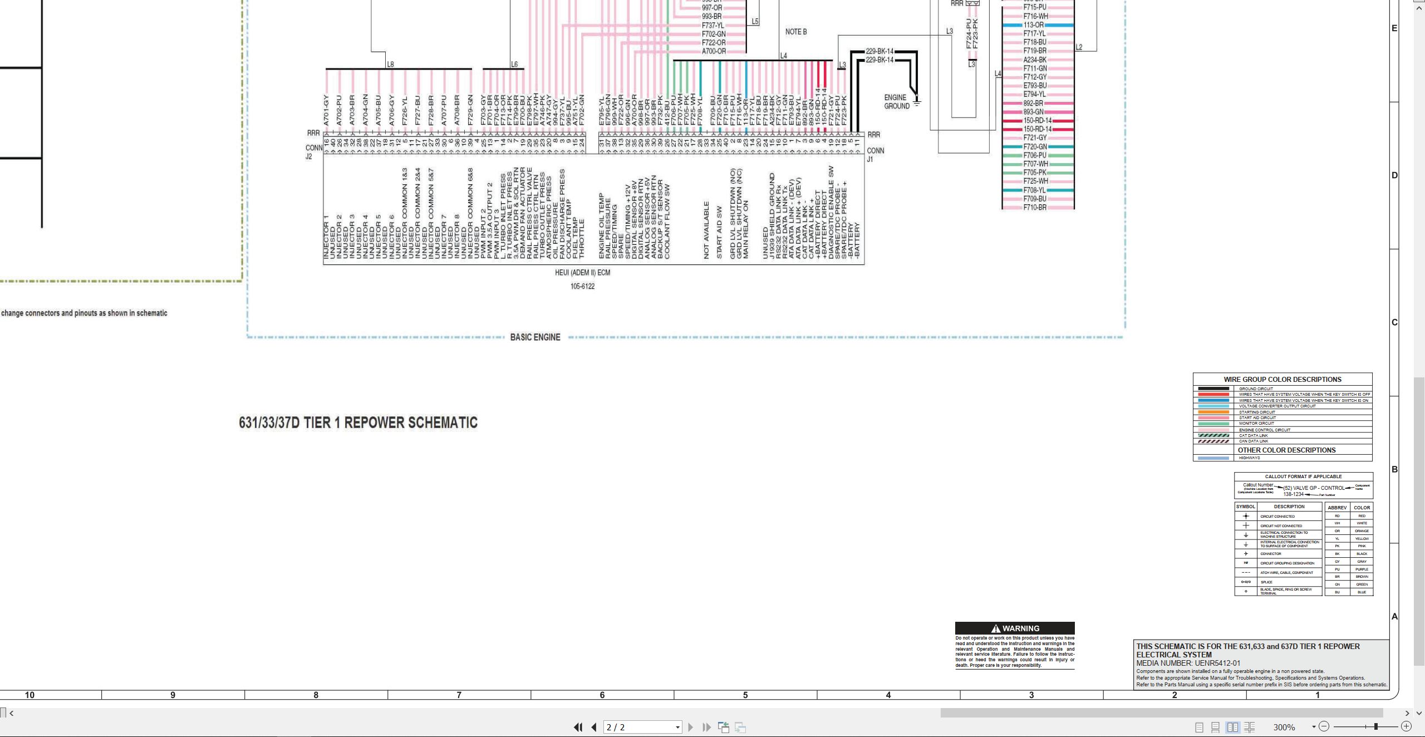Click the 'SYMBOL' table header
Image resolution: width=1425 pixels, height=737 pixels.
pos(1246,507)
